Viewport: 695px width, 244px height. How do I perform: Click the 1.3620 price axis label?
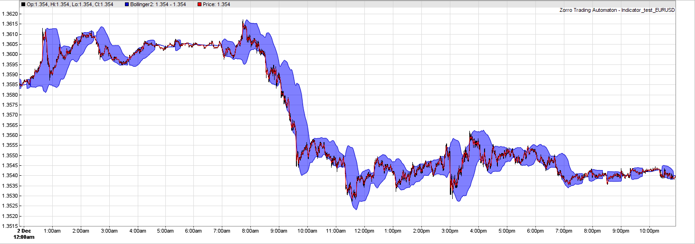pos(10,14)
